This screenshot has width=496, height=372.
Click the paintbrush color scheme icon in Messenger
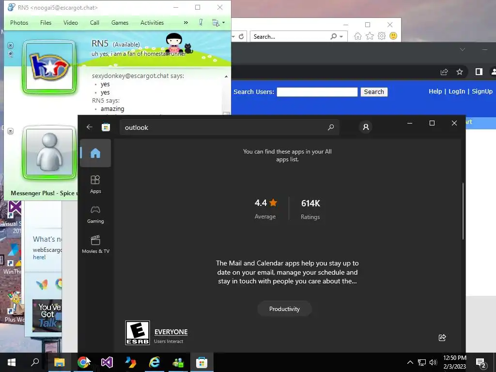201,22
